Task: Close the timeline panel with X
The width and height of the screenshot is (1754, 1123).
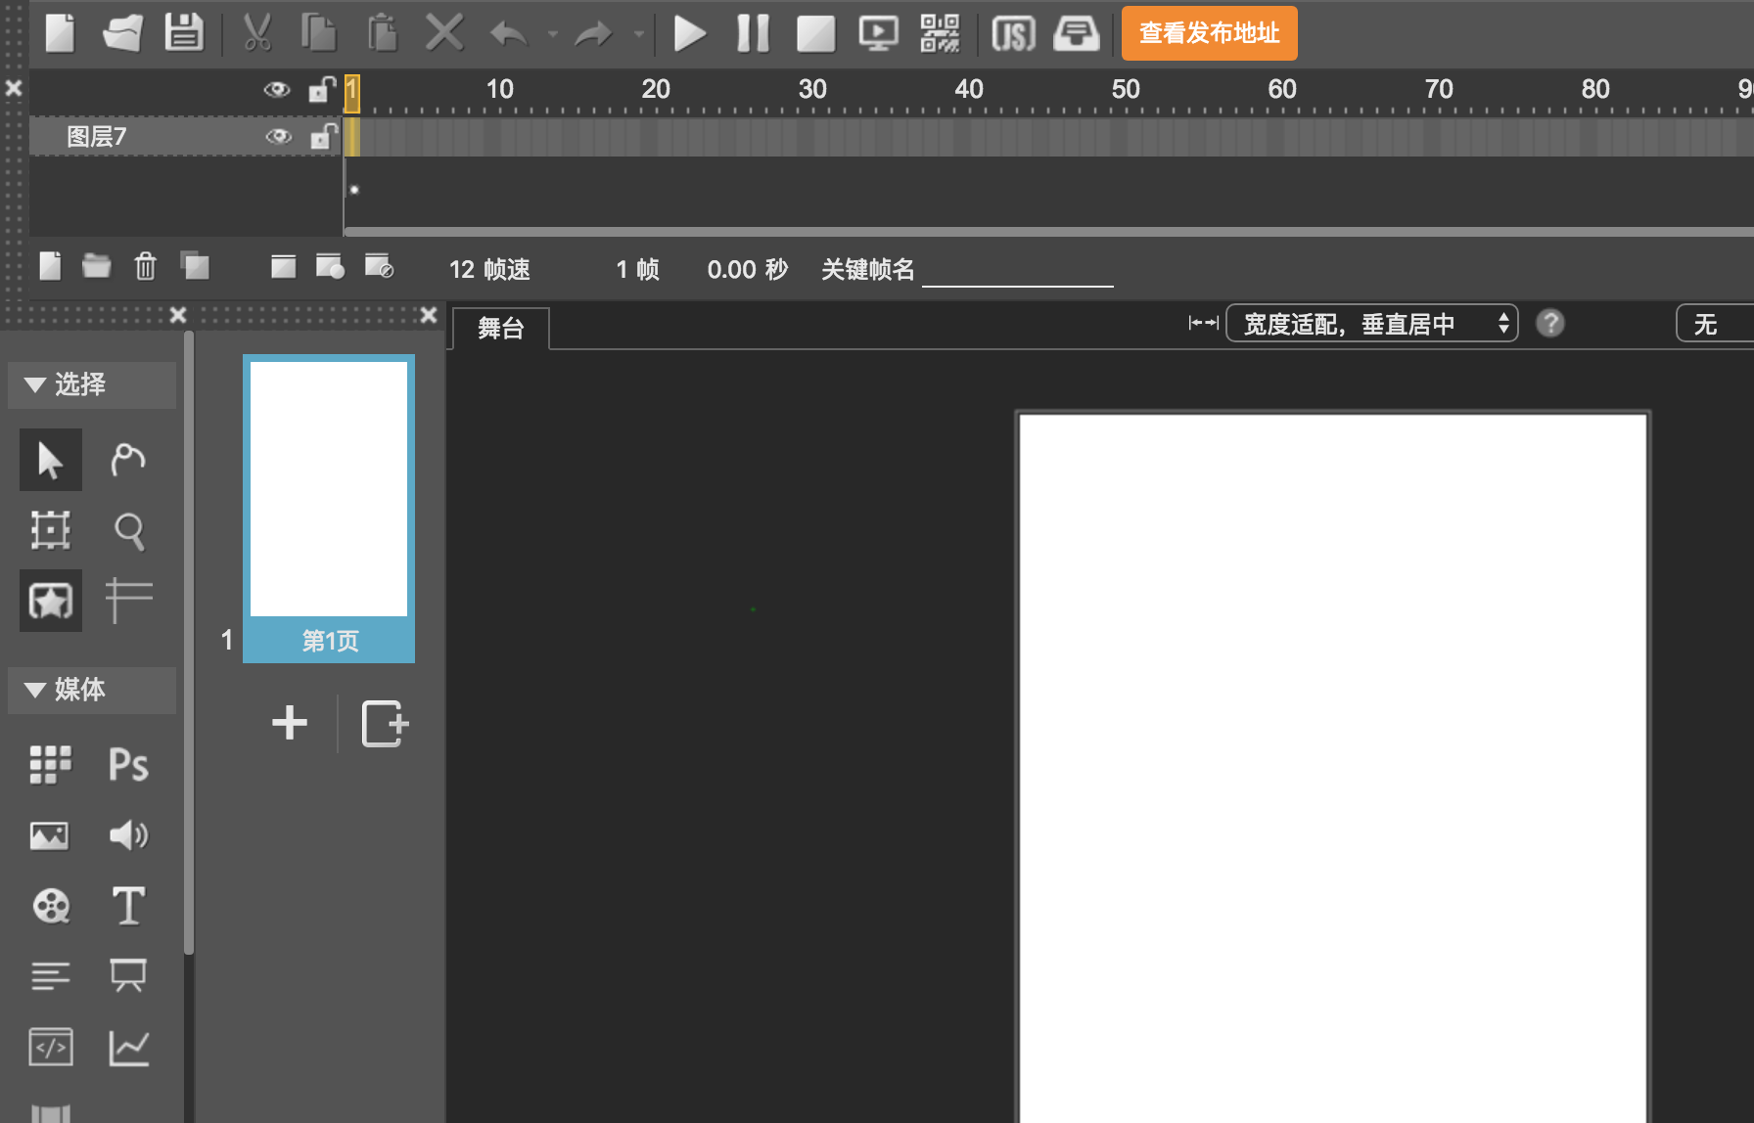Action: tap(14, 88)
